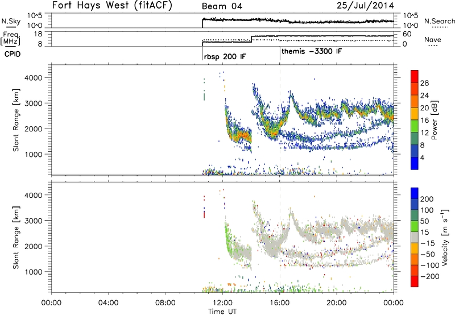The width and height of the screenshot is (455, 315).
Task: Click the '18' frequency axis tick label
Action: click(38, 34)
